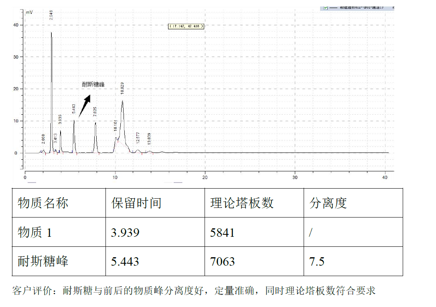436x307 pixels.
Task: Click the legend line sample next to checkbox
Action: [333, 7]
